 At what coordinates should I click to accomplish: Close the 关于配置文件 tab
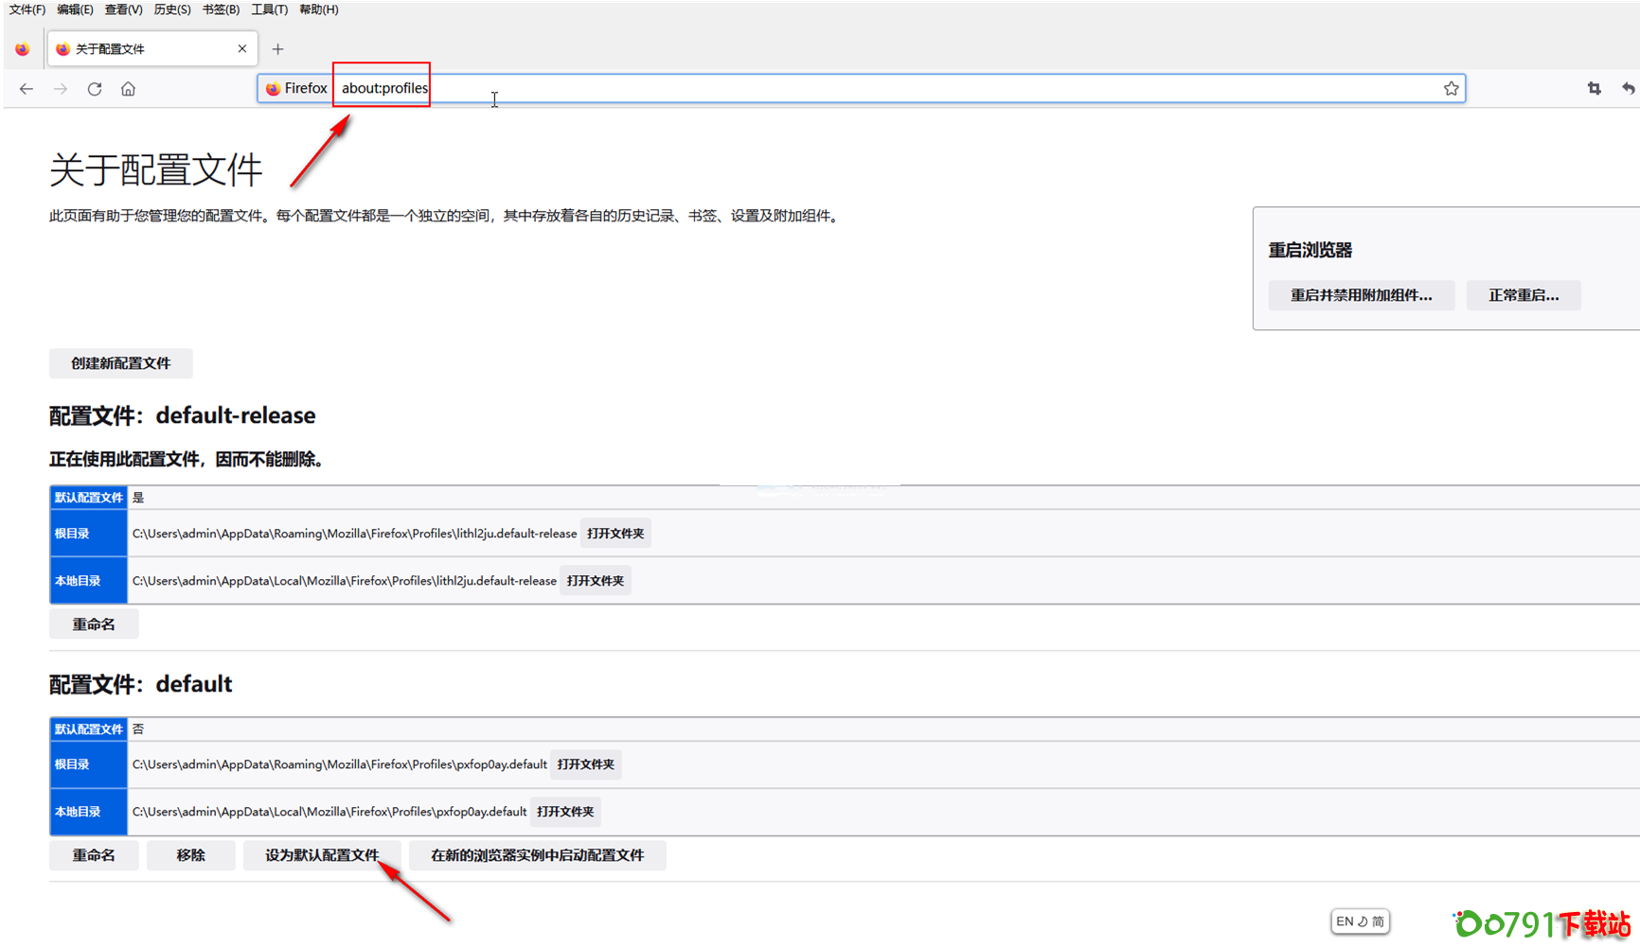(242, 49)
